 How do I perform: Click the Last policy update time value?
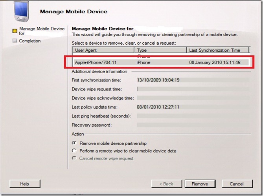click(x=158, y=107)
